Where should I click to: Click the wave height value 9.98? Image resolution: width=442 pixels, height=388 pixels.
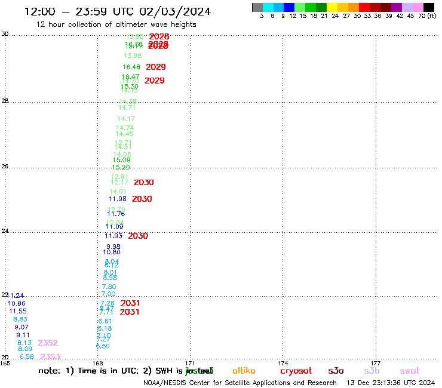[x=113, y=247]
